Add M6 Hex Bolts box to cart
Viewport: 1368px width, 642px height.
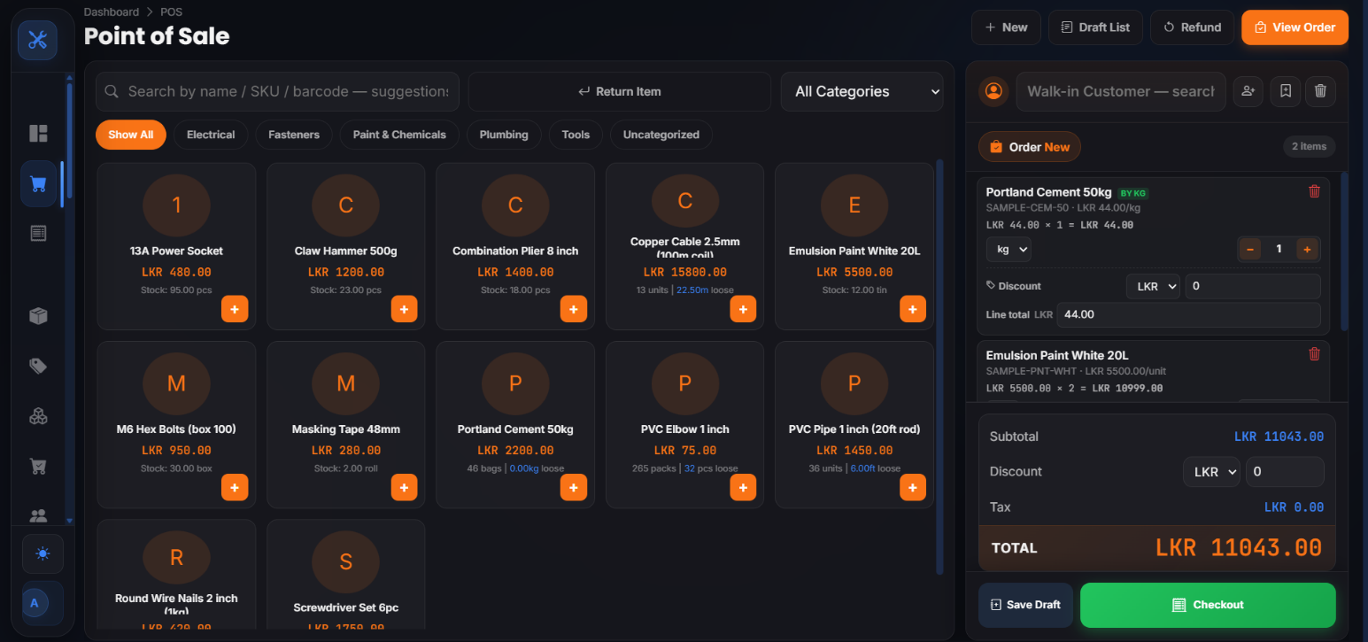tap(235, 487)
